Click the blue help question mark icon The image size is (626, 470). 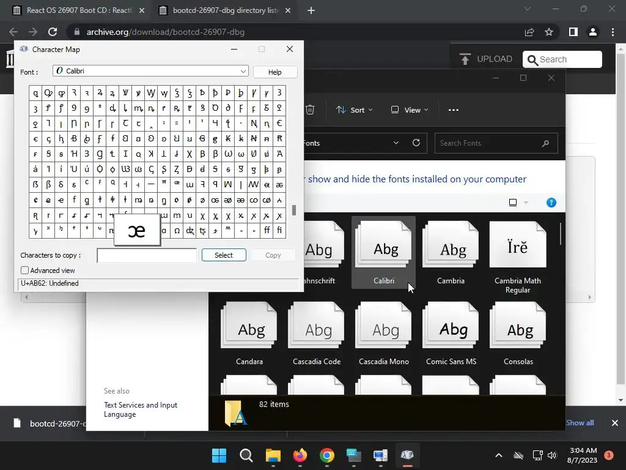[551, 203]
